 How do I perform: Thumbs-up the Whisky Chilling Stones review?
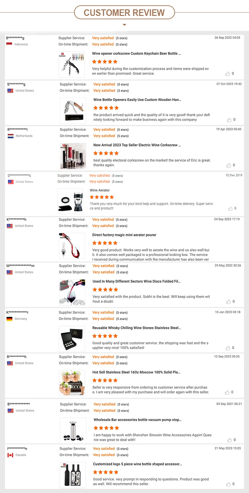pos(228,348)
